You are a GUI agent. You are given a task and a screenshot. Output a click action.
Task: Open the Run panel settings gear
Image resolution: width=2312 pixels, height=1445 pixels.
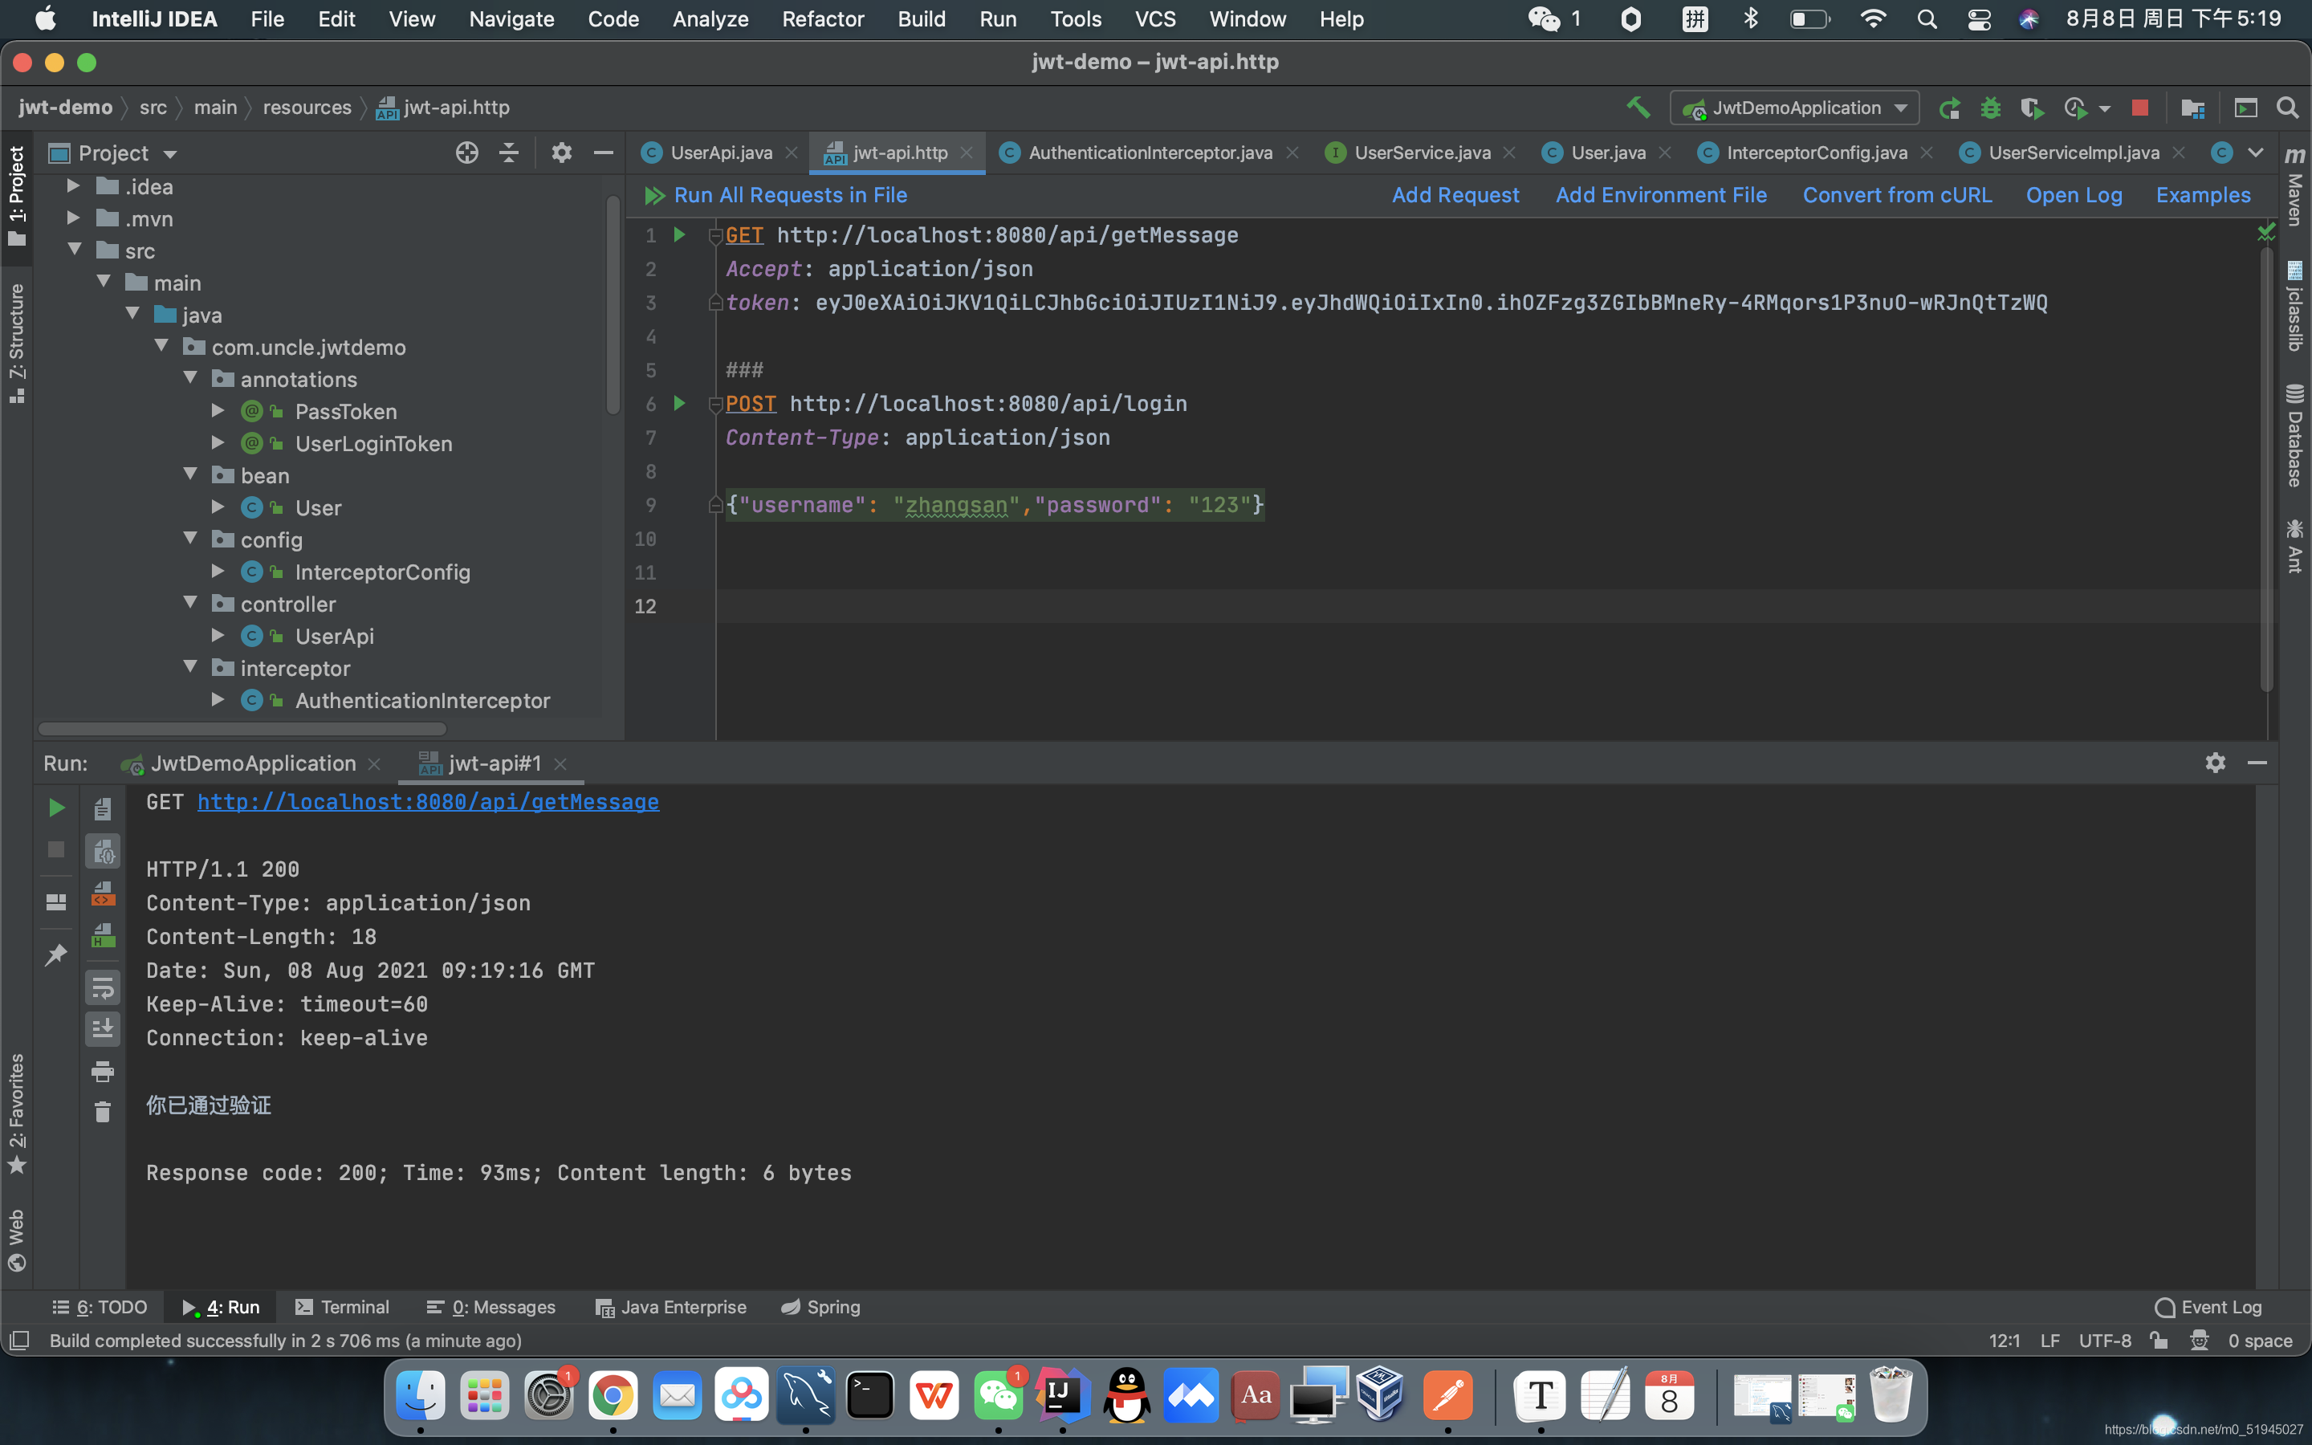[2215, 763]
